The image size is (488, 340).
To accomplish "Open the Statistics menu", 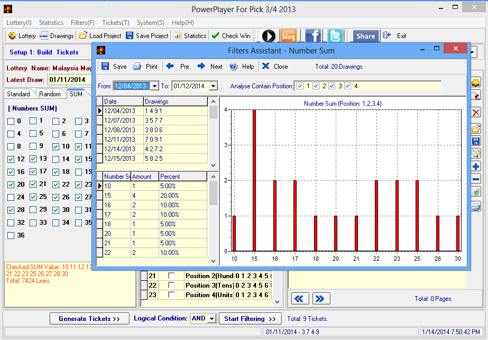I will pyautogui.click(x=51, y=22).
